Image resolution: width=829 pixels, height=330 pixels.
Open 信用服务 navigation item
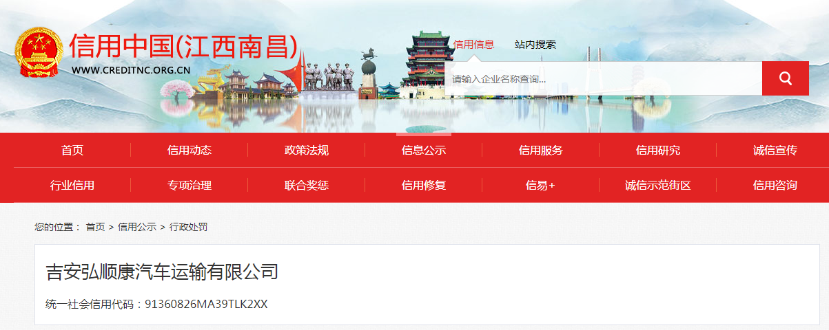point(541,151)
